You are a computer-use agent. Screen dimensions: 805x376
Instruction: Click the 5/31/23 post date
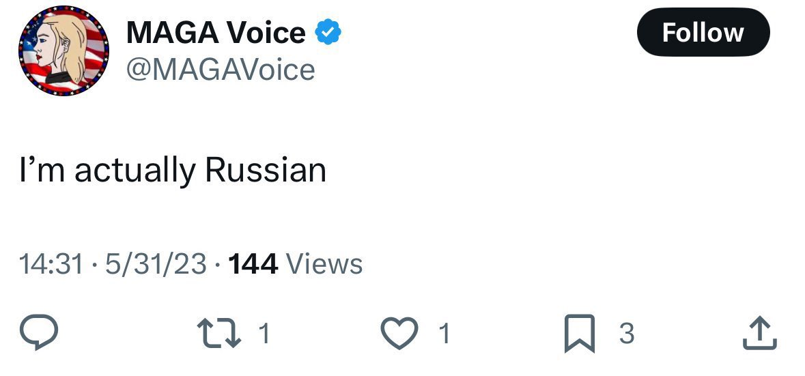click(156, 263)
